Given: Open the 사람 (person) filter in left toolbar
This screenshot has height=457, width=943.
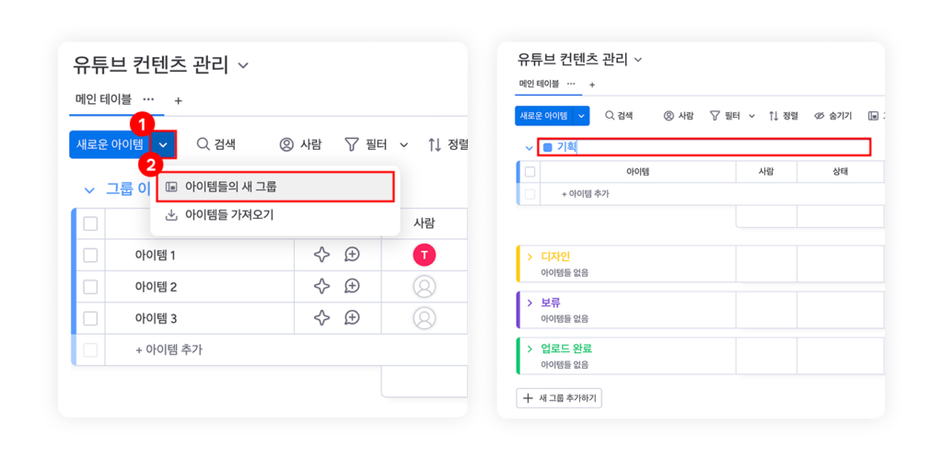Looking at the screenshot, I should point(300,144).
